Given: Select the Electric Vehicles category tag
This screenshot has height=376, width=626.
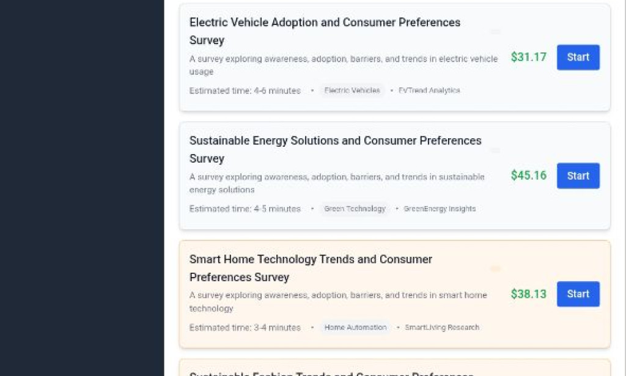Looking at the screenshot, I should coord(352,90).
